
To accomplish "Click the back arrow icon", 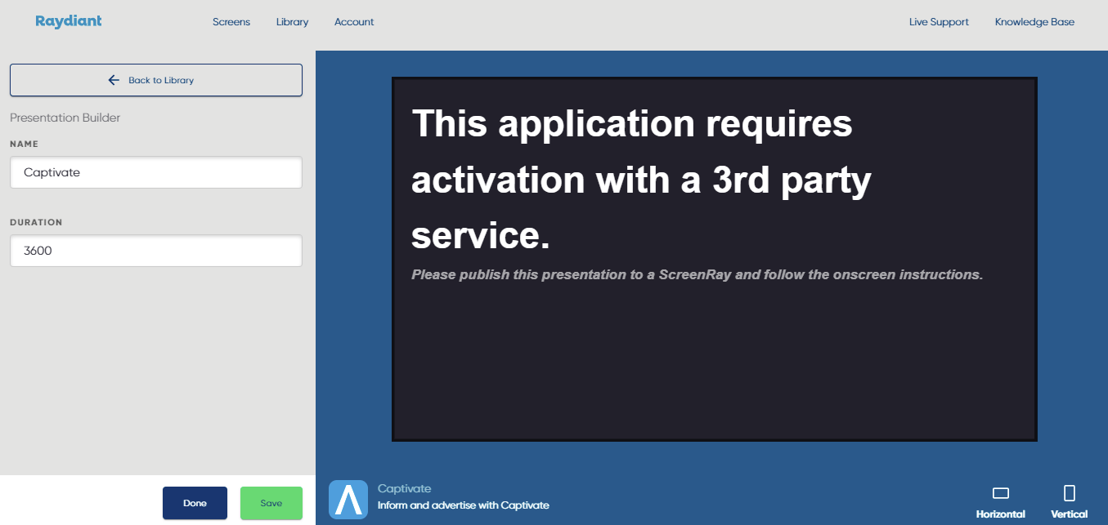I will (x=114, y=80).
